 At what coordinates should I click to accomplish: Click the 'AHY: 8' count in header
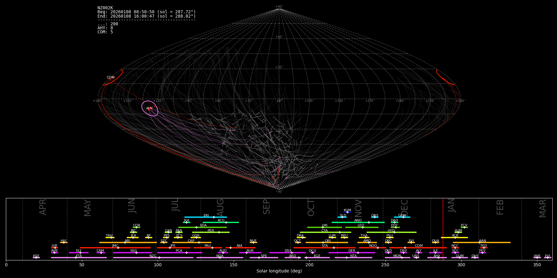click(105, 28)
